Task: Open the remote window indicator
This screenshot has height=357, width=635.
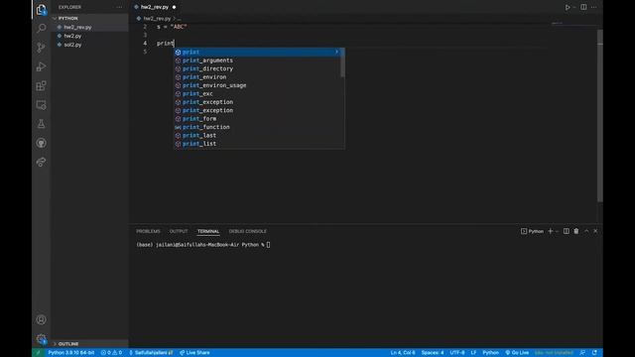Action: tap(39, 353)
